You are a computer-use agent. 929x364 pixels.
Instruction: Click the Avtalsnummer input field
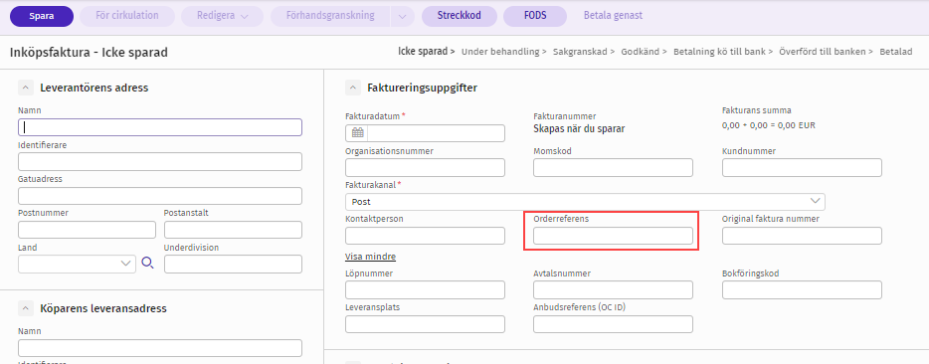tap(614, 289)
